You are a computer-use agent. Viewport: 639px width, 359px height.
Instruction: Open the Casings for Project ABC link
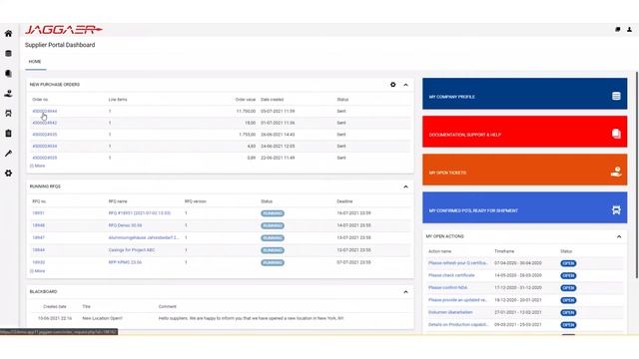(132, 250)
